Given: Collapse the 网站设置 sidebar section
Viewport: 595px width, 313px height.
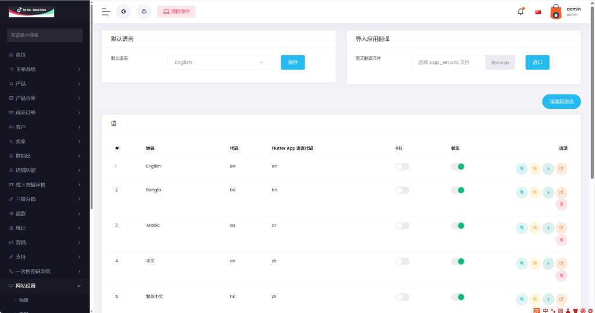Looking at the screenshot, I should click(45, 286).
